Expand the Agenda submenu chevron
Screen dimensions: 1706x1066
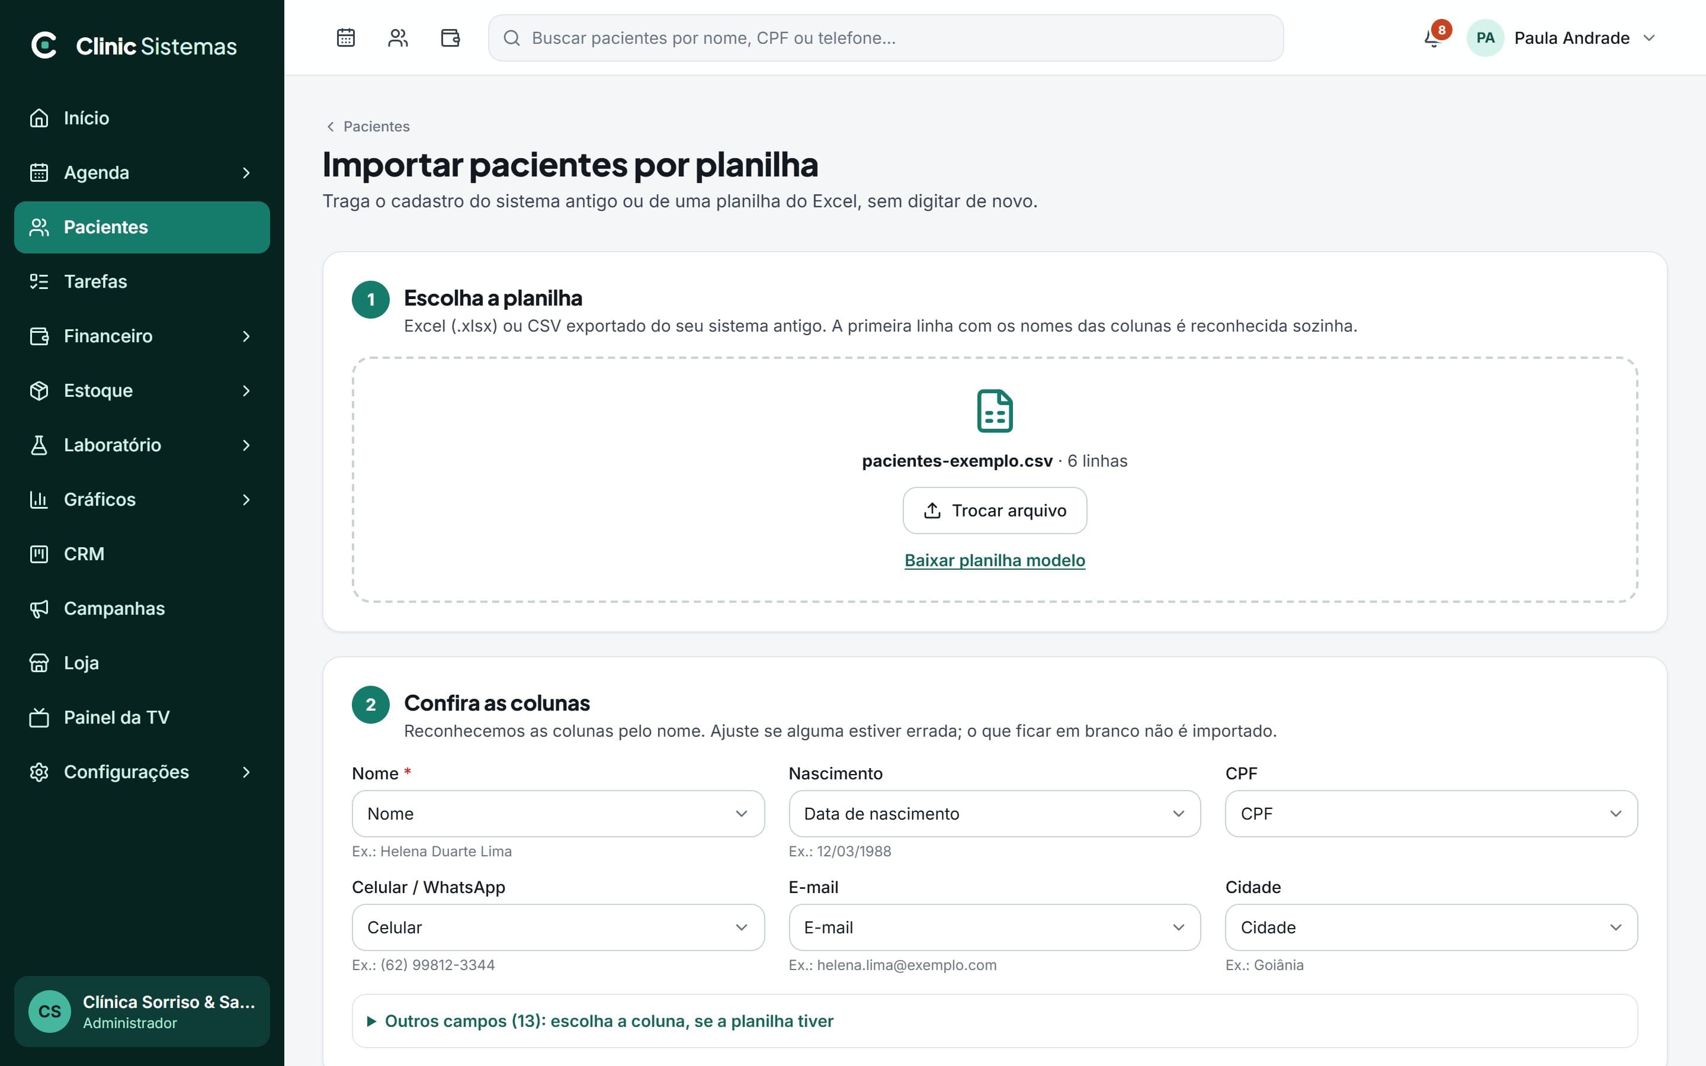coord(246,172)
